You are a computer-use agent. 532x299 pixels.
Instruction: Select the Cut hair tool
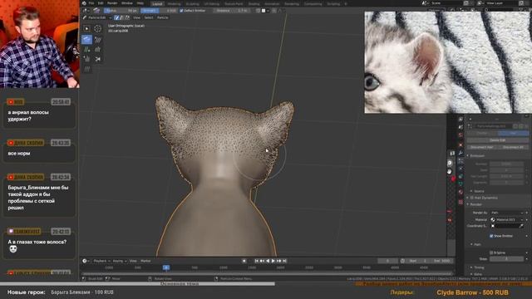[x=98, y=59]
